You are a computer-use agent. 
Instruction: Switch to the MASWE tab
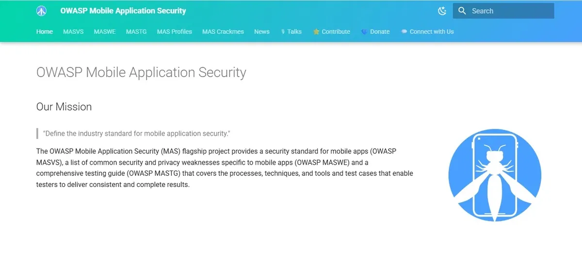pos(105,31)
